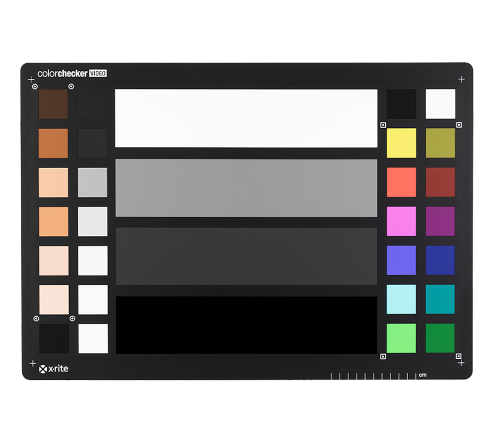Choose the teal color patch
This screenshot has height=437, width=497.
440,299
